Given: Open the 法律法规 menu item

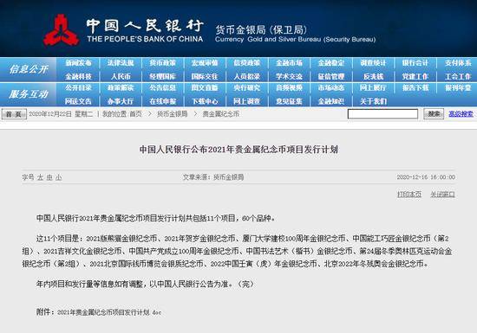Looking at the screenshot, I should 121,63.
